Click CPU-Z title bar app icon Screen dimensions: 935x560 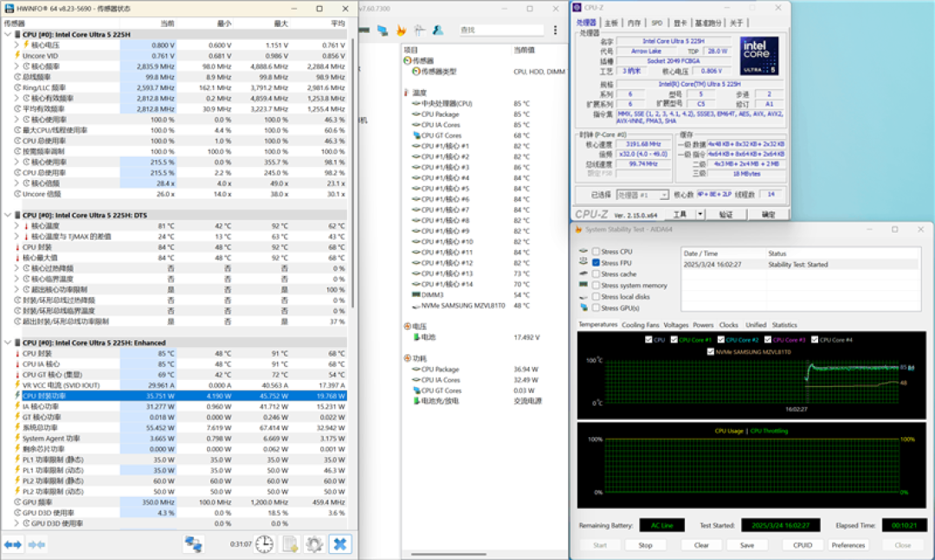click(577, 8)
